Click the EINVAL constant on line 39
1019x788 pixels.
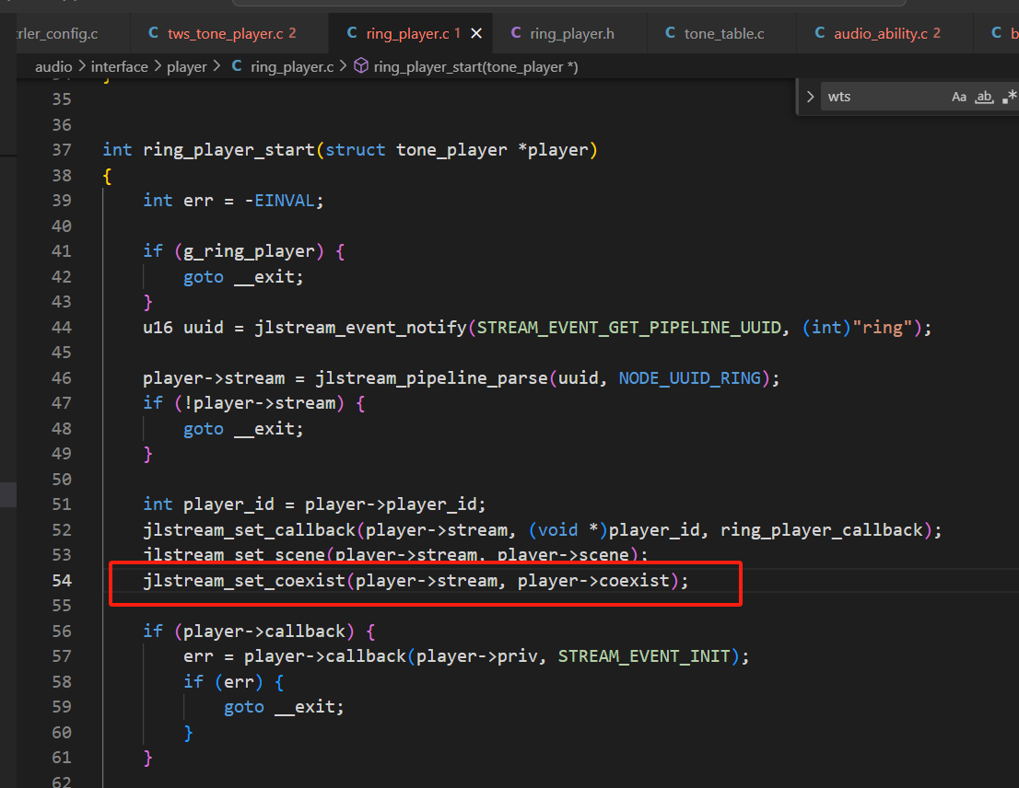click(285, 201)
